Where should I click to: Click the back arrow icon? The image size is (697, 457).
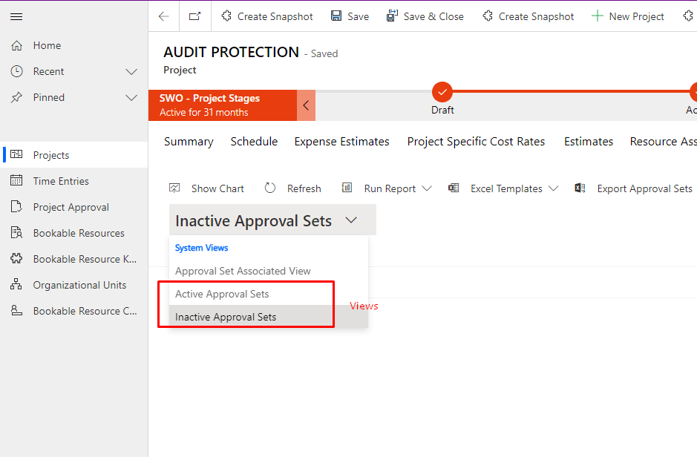click(164, 16)
